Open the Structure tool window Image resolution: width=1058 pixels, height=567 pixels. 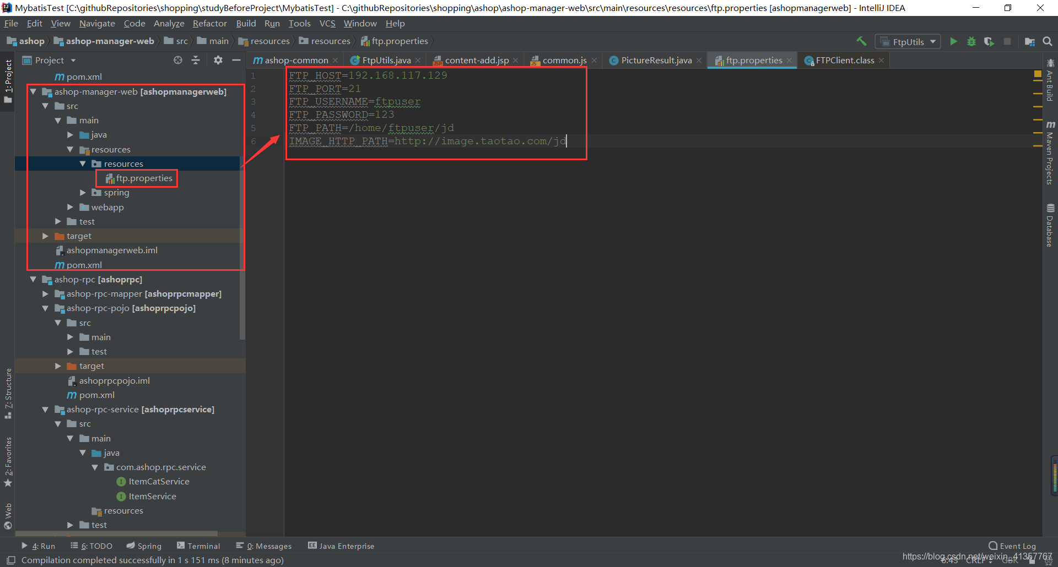8,394
